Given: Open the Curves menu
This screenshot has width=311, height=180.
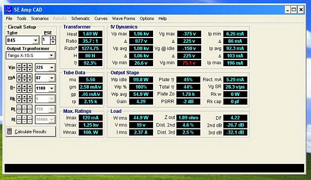Looking at the screenshot, I should (x=101, y=18).
